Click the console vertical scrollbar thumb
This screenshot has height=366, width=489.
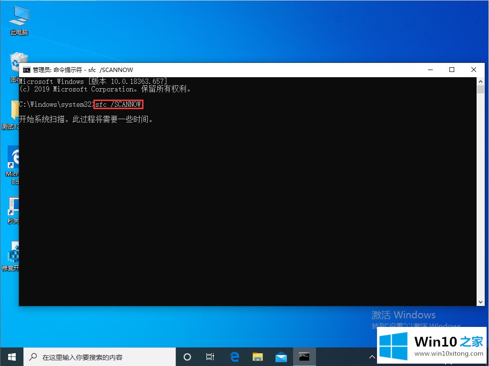480,89
